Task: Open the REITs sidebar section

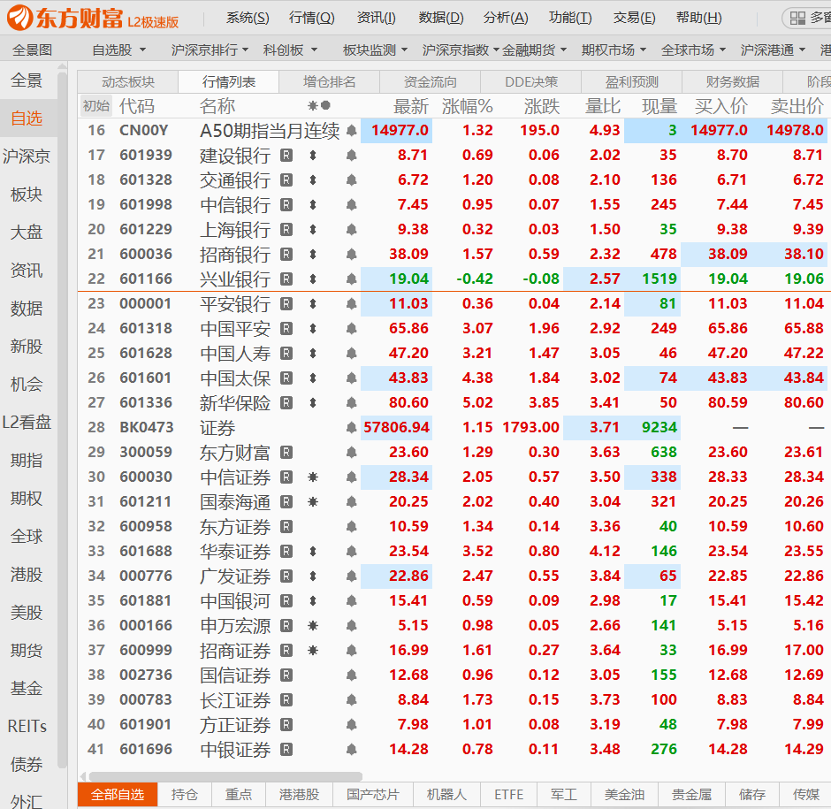Action: [27, 726]
